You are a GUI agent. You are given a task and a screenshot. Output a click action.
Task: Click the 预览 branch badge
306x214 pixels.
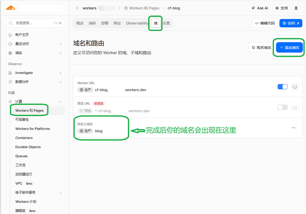point(85,111)
